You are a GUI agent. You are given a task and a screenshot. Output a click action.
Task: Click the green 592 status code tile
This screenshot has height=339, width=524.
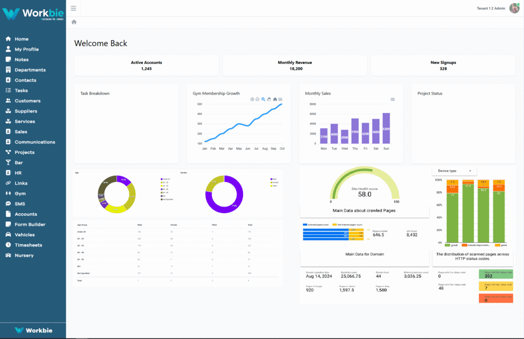point(496,274)
